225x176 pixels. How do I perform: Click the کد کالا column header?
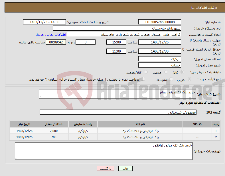point(197,124)
